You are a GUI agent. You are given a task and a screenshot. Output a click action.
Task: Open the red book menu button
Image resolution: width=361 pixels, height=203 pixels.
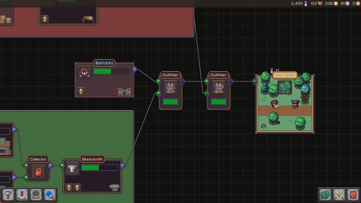click(x=352, y=194)
